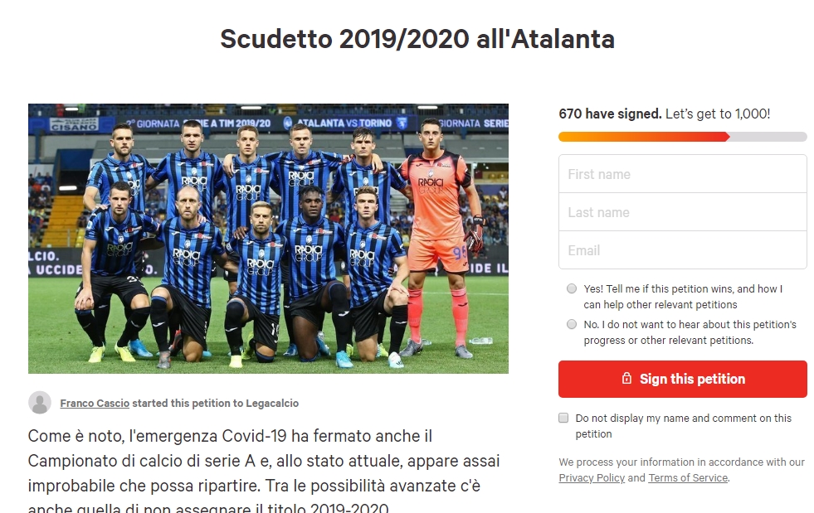Click Franco Cascio's profile avatar icon
The width and height of the screenshot is (814, 513).
[x=40, y=403]
